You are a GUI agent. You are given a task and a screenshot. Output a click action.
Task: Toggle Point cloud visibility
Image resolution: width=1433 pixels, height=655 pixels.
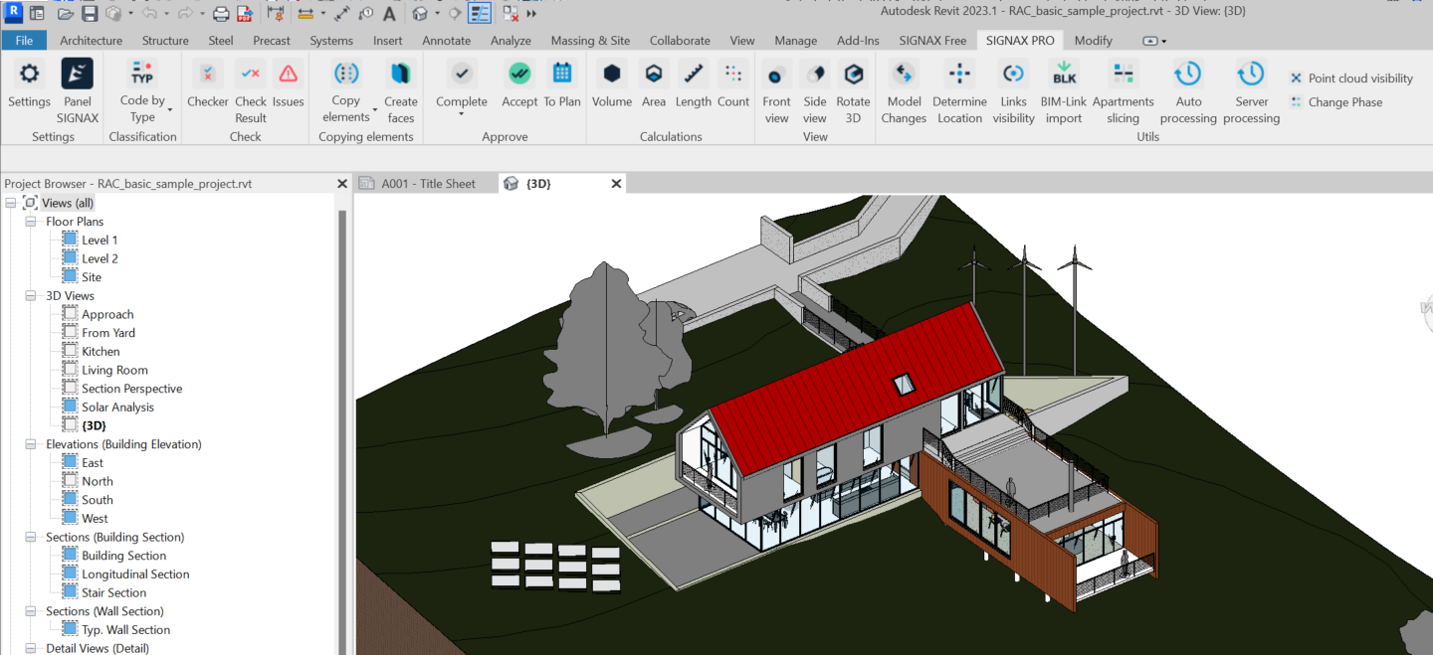tap(1359, 79)
